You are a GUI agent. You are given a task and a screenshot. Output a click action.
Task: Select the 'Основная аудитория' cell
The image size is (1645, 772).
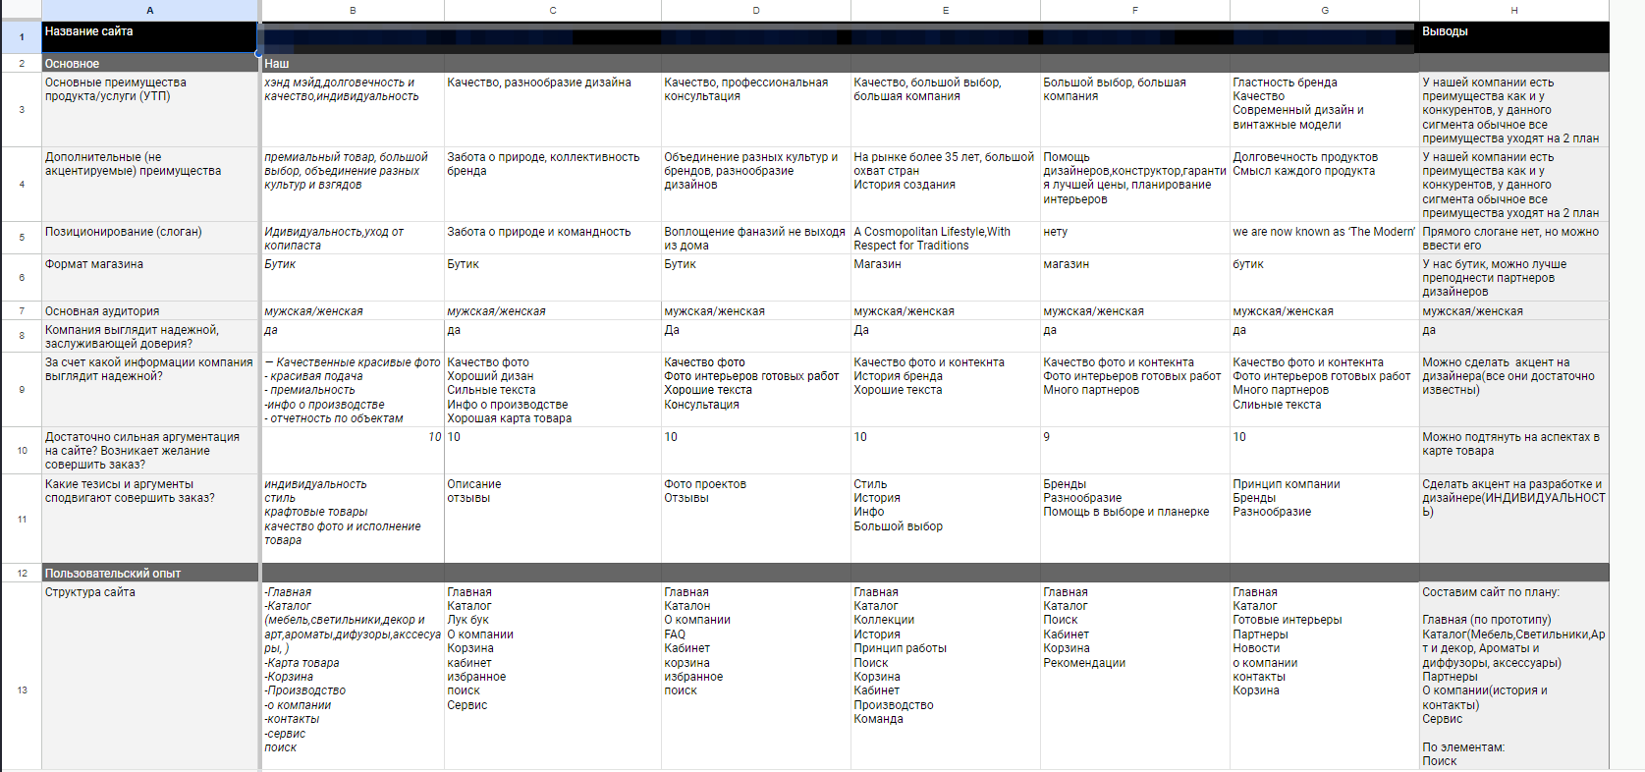click(149, 311)
